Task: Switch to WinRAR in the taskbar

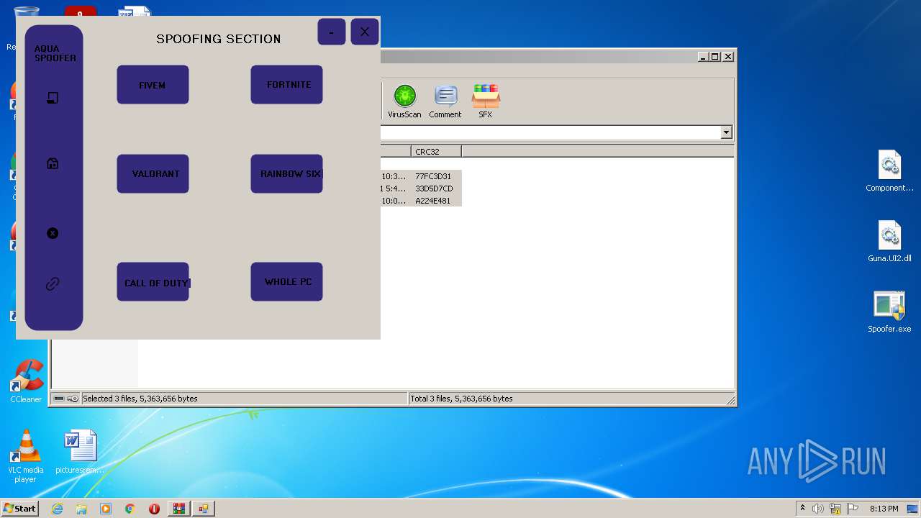Action: [x=178, y=509]
